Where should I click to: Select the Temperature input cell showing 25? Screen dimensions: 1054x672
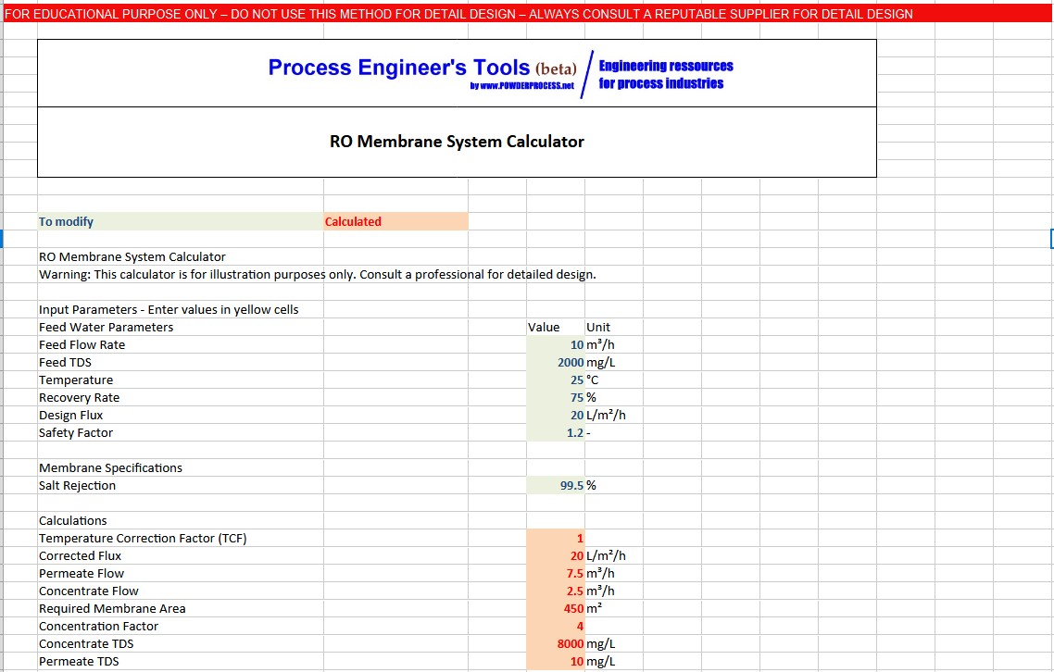(556, 380)
